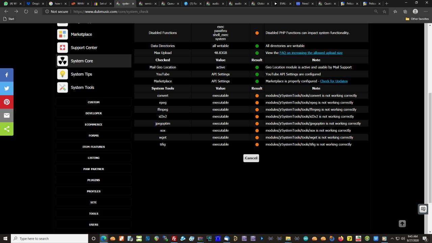The height and width of the screenshot is (243, 432).
Task: Click the scroll-to-top arrow button
Action: [x=402, y=224]
